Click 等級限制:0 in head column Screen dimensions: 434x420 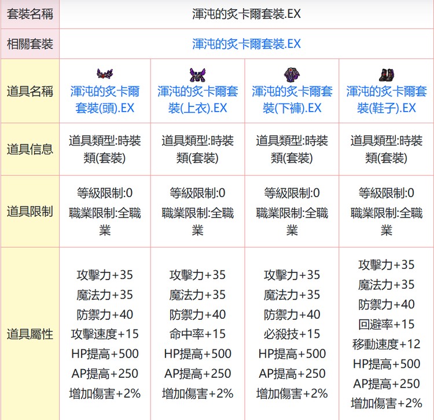tap(105, 193)
